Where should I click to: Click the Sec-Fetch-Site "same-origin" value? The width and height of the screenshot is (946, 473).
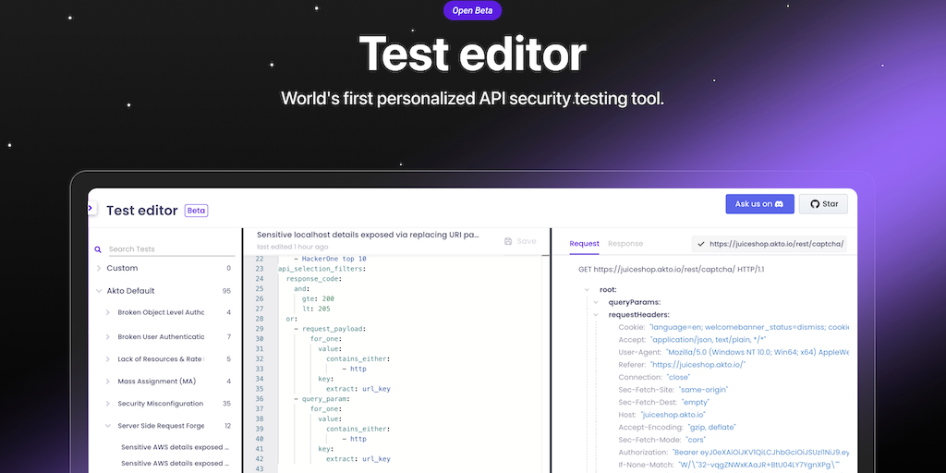click(703, 390)
